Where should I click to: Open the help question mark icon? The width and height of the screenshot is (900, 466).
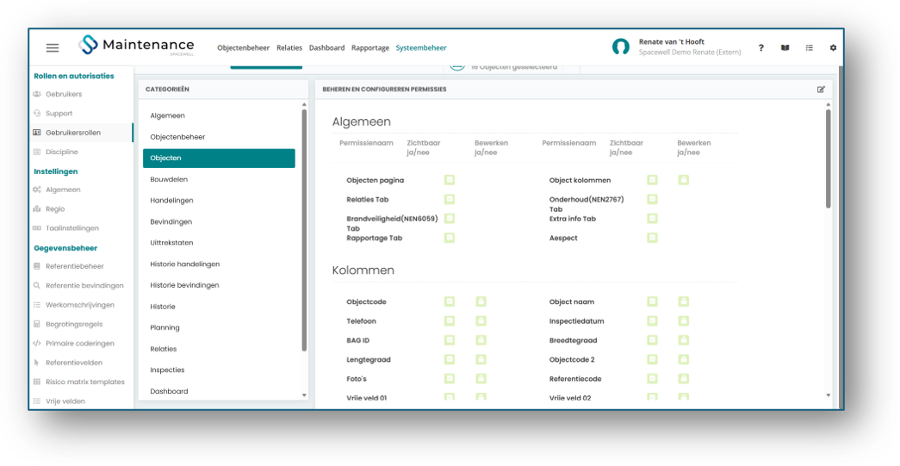pos(761,48)
